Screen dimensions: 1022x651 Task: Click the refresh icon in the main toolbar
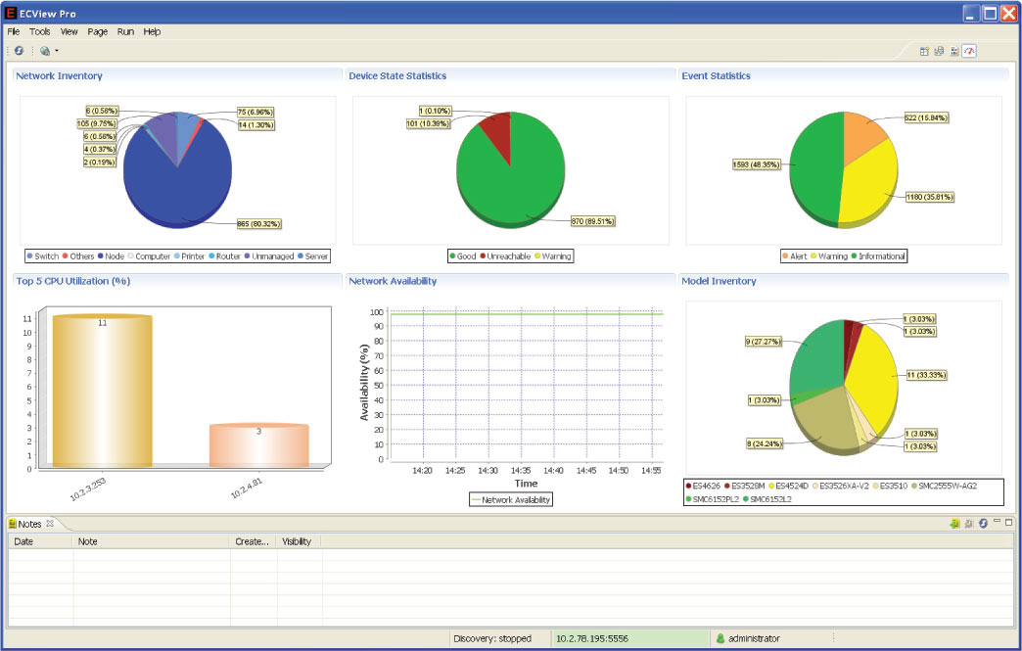click(19, 50)
